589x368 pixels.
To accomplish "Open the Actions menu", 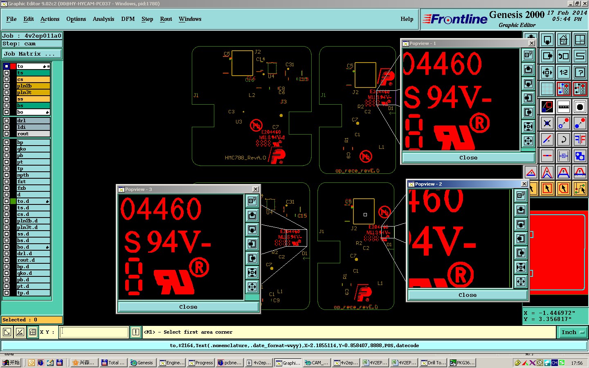I will [x=50, y=19].
